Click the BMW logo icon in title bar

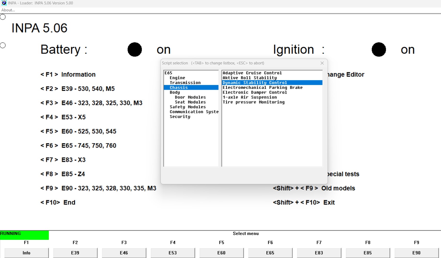coord(4,3)
